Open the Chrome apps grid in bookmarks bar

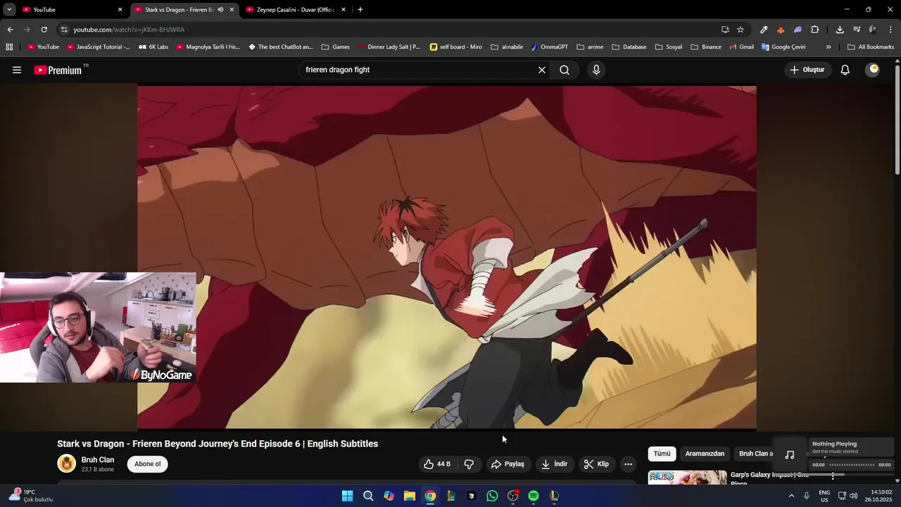pos(9,47)
